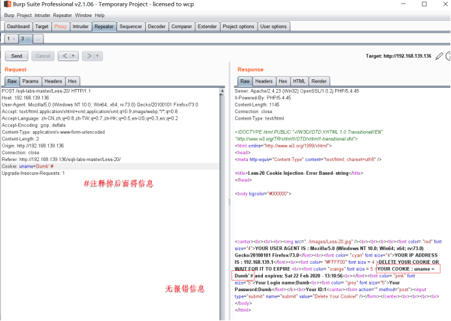
Task: Open the history dropdown beside the forward arrow
Action: (97, 56)
